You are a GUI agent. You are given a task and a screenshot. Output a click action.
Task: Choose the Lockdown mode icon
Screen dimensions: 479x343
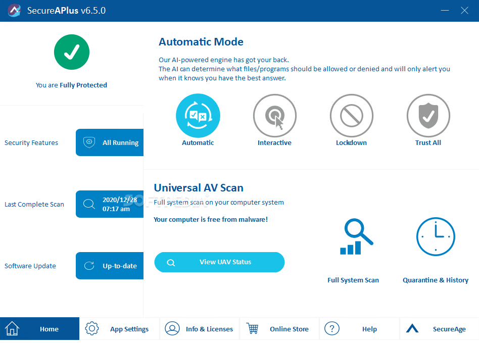[x=351, y=116]
